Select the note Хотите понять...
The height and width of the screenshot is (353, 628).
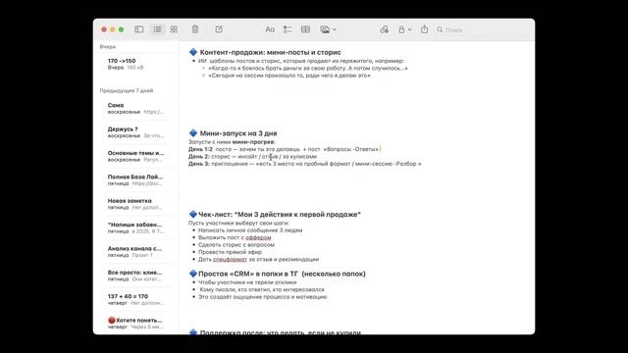[x=136, y=324]
